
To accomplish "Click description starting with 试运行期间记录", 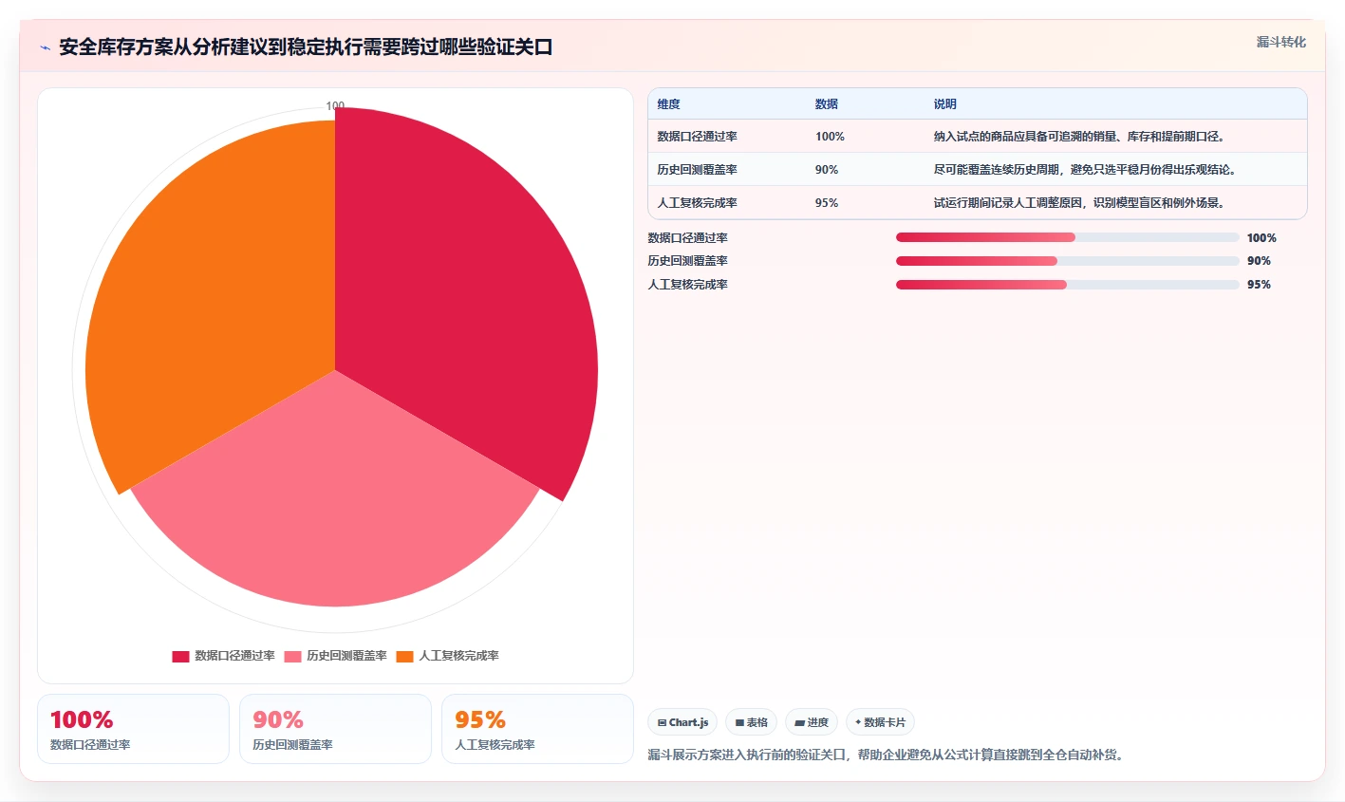I will click(x=1080, y=203).
